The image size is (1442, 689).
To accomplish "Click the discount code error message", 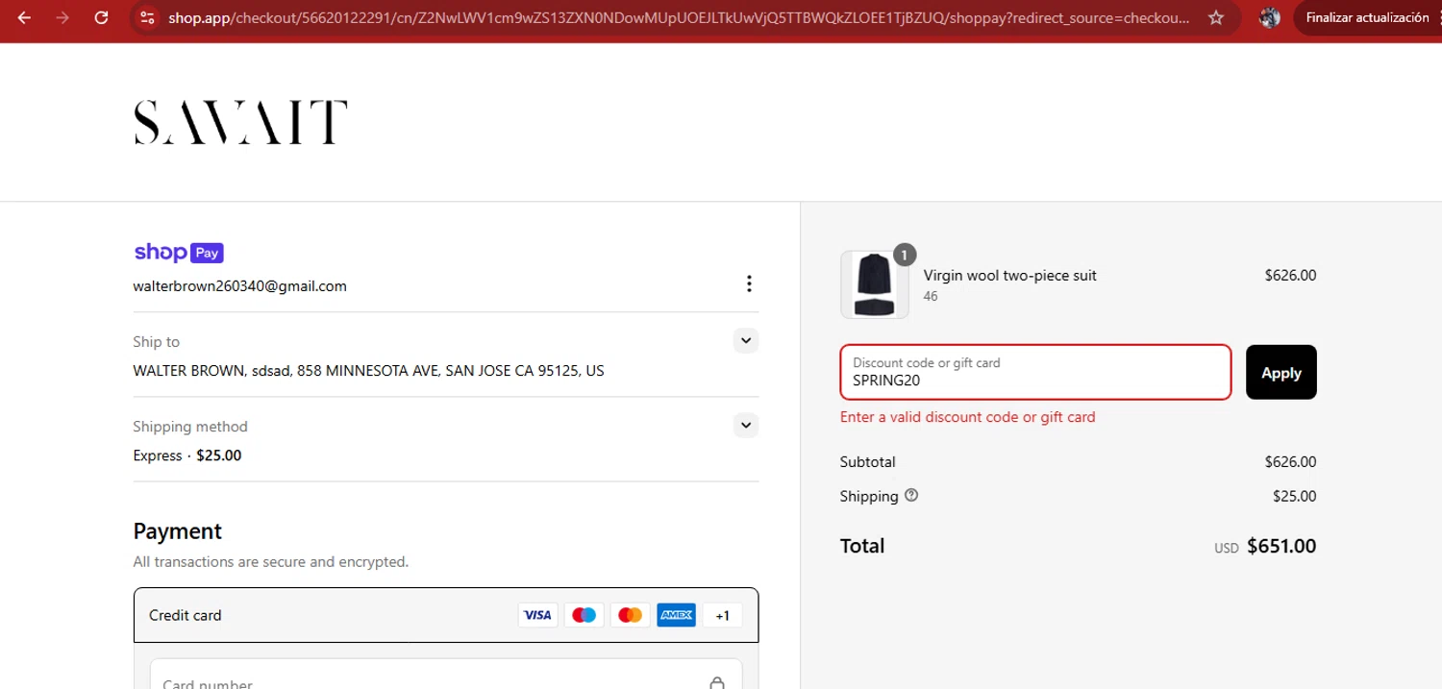I will point(968,417).
